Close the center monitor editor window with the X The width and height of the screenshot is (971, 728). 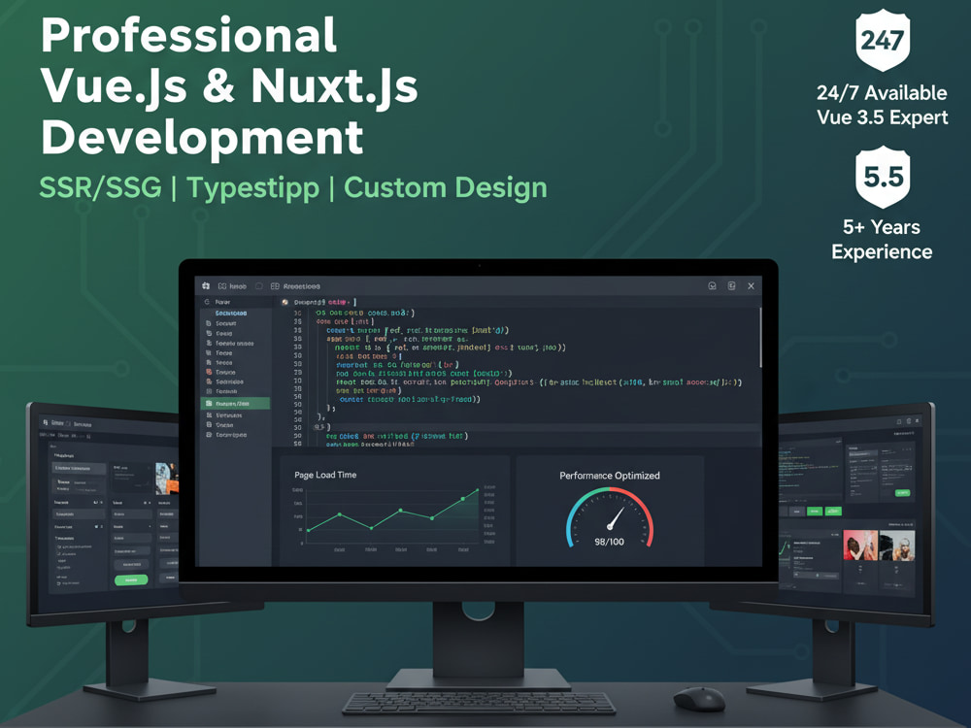pyautogui.click(x=751, y=286)
